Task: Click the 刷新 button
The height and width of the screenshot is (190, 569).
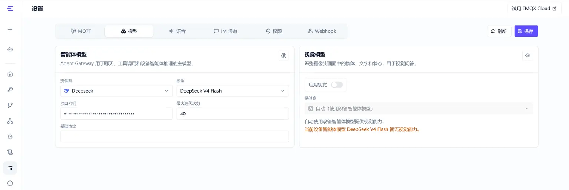Action: tap(499, 31)
